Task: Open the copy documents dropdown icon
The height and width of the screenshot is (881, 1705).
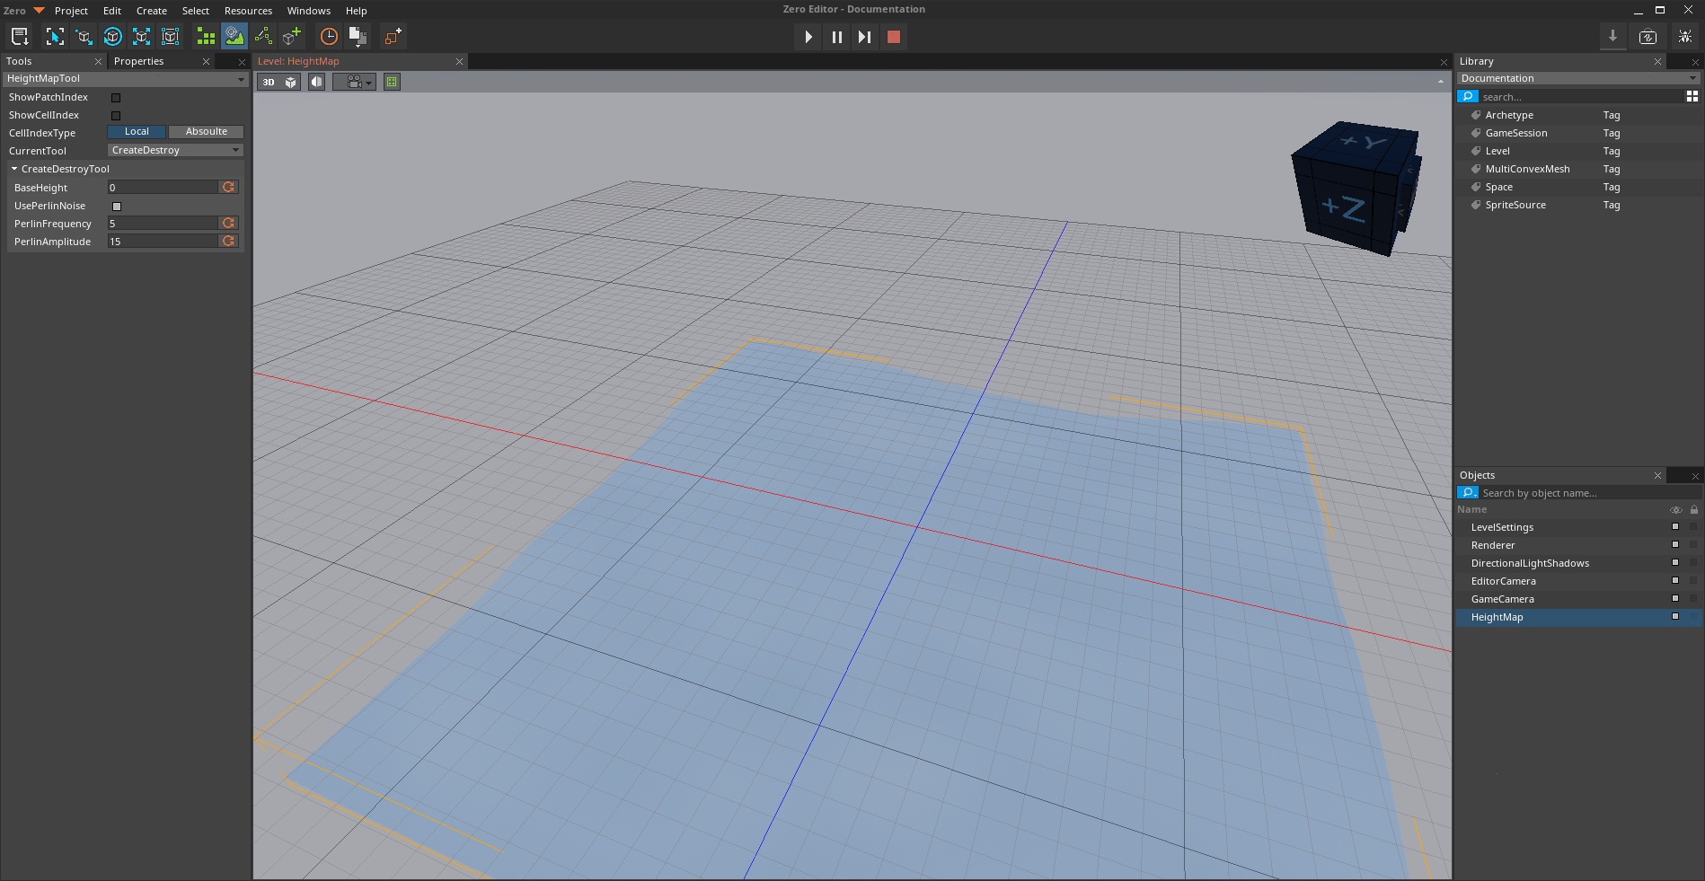Action: [x=358, y=37]
